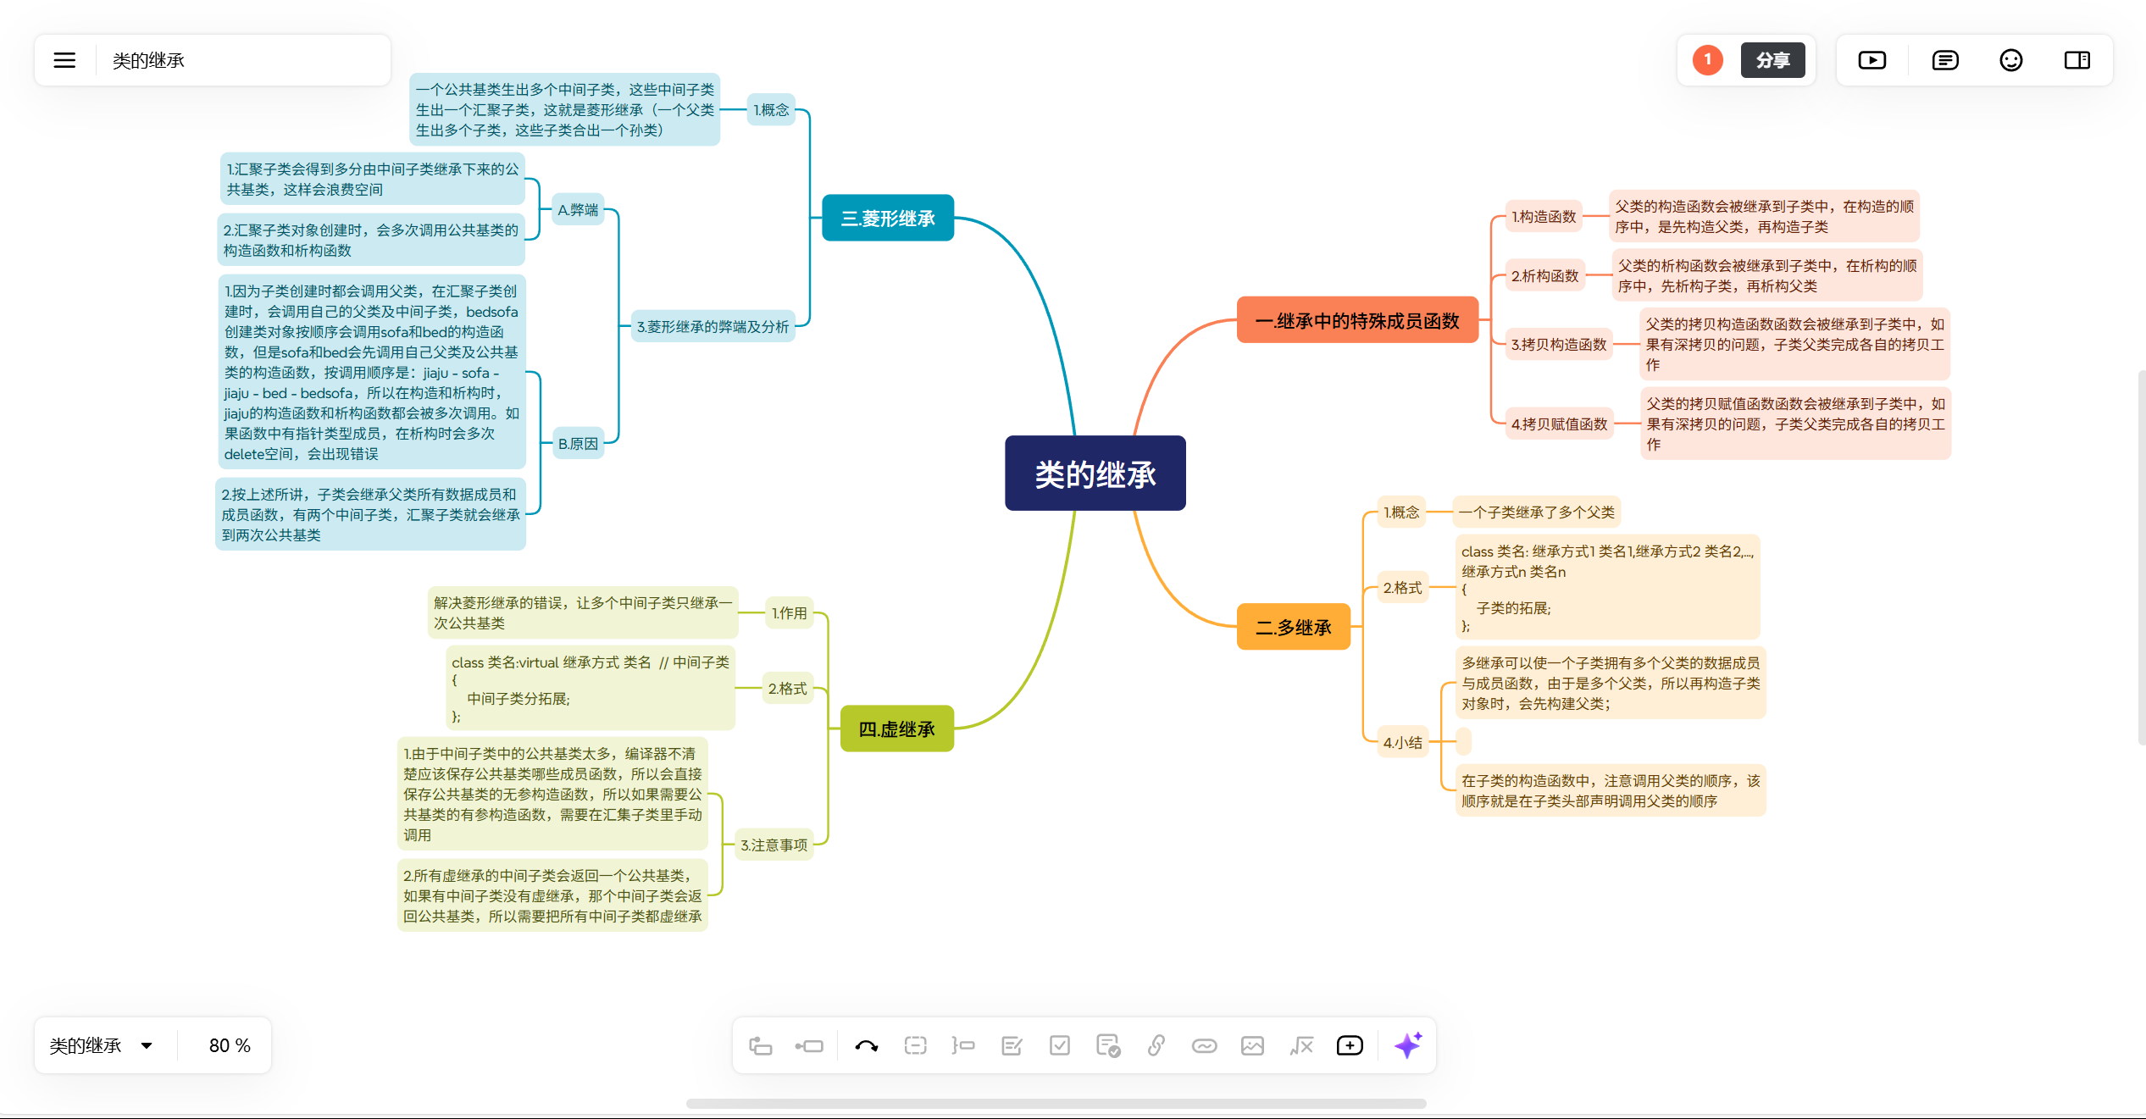Open the sticker emoji picker
2146x1119 pixels.
pos(2011,60)
